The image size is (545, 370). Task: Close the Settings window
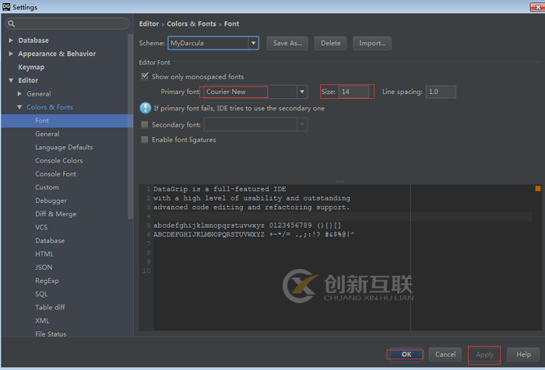point(537,6)
